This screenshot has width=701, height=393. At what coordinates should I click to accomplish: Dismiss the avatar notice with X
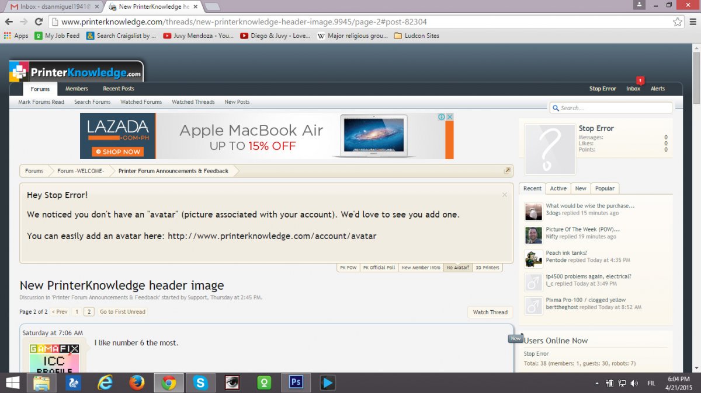[x=505, y=195]
